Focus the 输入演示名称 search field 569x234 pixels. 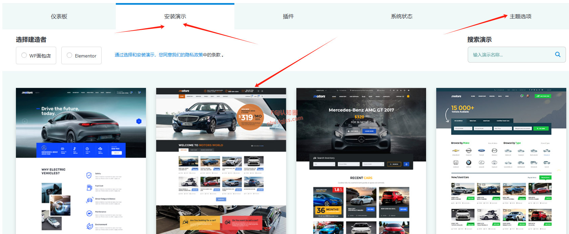(517, 54)
